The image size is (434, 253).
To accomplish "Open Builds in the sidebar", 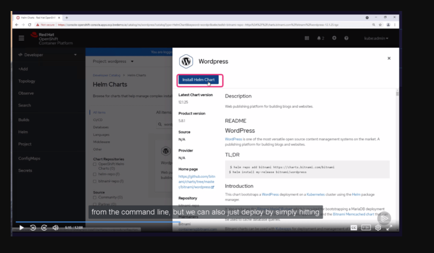I will (23, 120).
